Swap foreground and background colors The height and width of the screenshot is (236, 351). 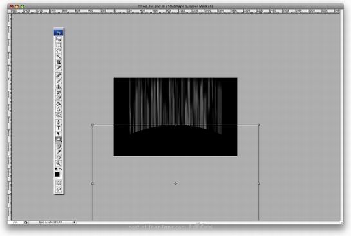61,169
